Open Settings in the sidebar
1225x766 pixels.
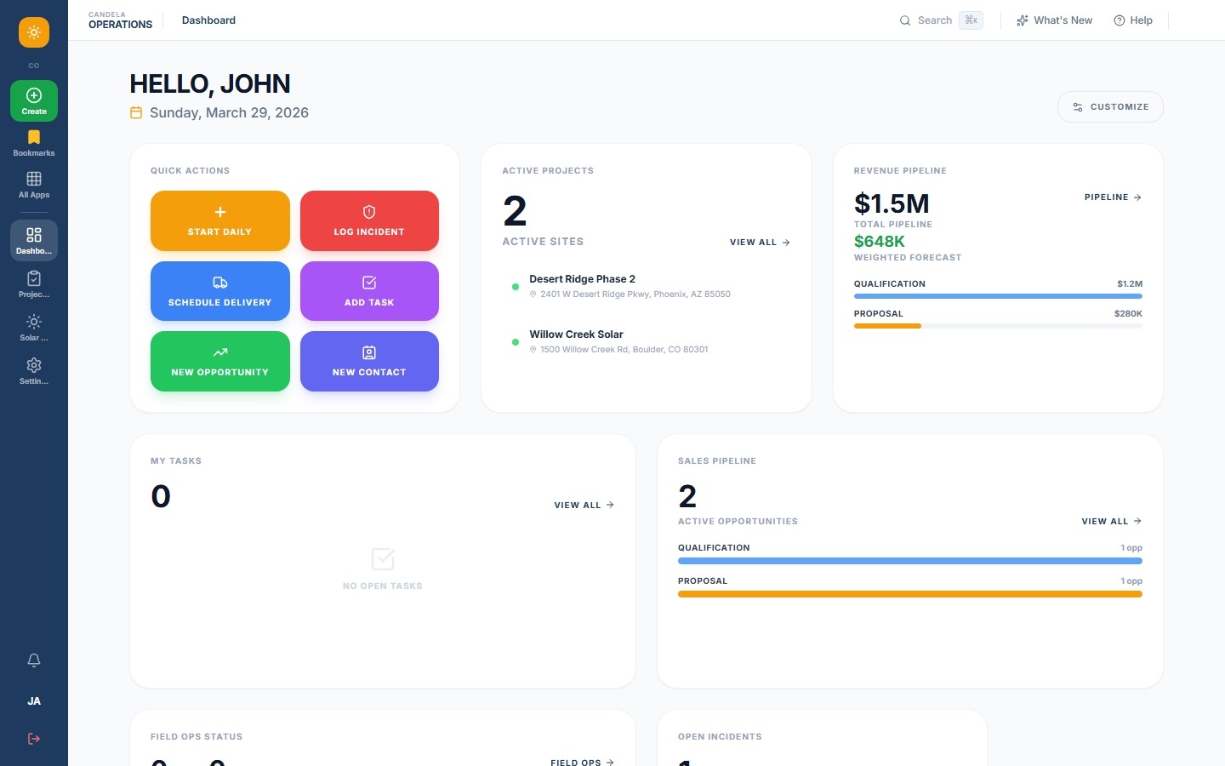34,371
